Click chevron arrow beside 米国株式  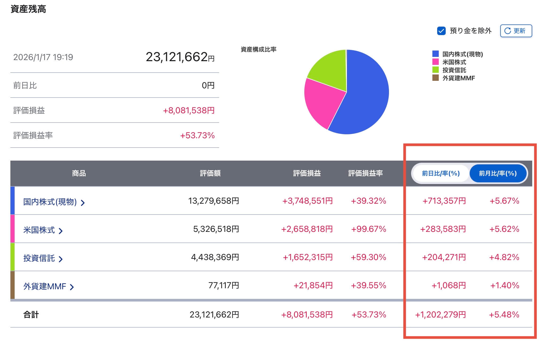pyautogui.click(x=61, y=231)
